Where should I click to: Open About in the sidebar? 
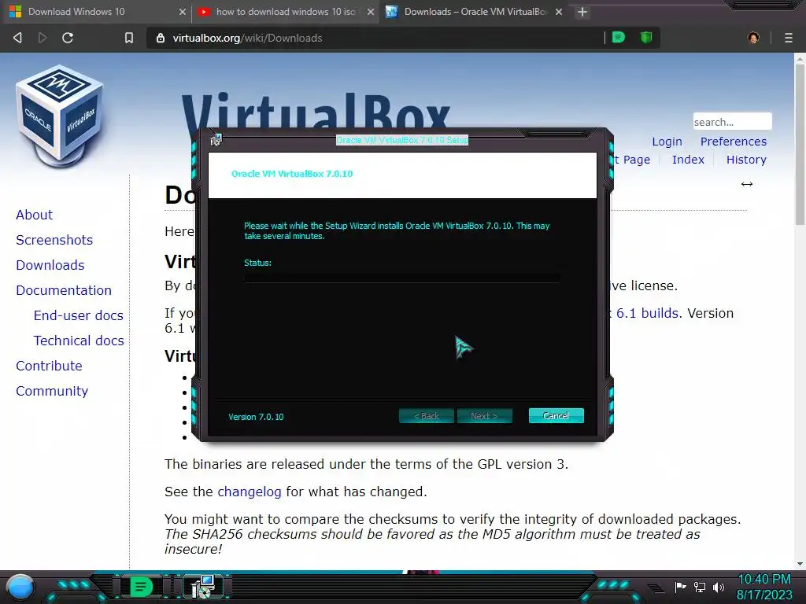[34, 215]
